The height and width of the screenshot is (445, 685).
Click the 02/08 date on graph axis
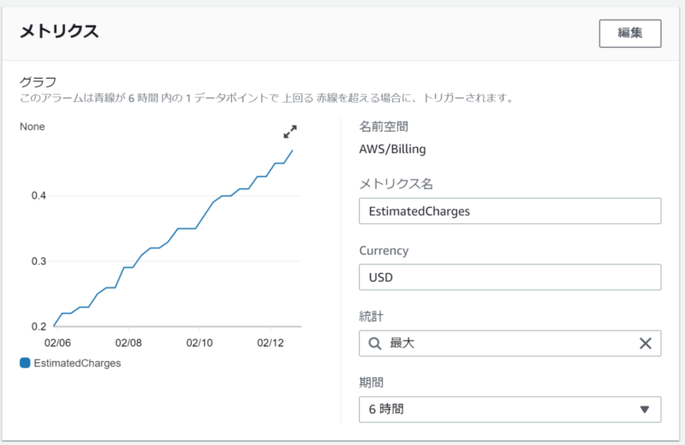128,341
